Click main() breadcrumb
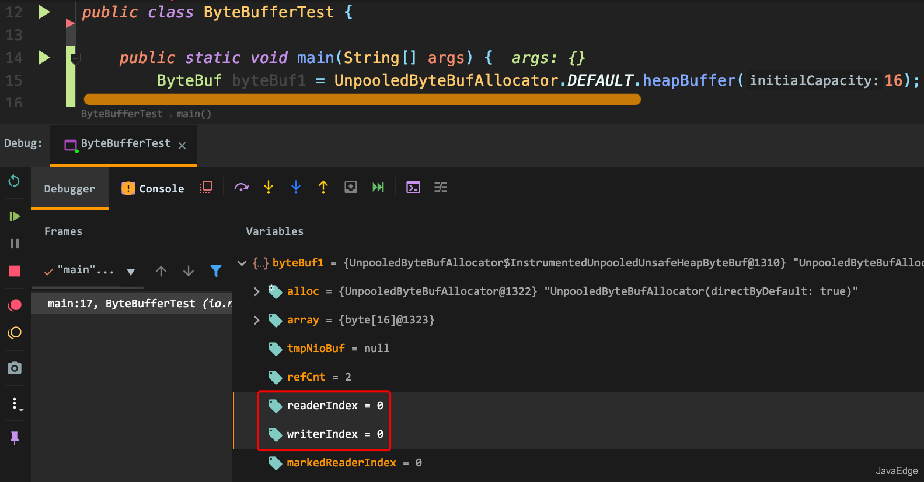Image resolution: width=924 pixels, height=482 pixels. click(194, 114)
